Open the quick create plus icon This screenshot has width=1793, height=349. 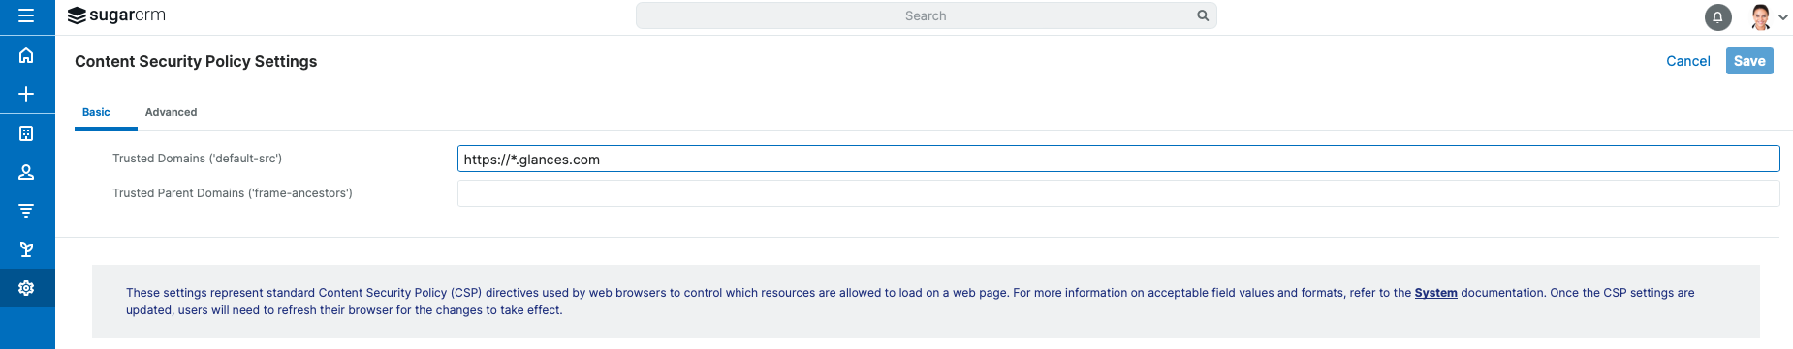(26, 94)
